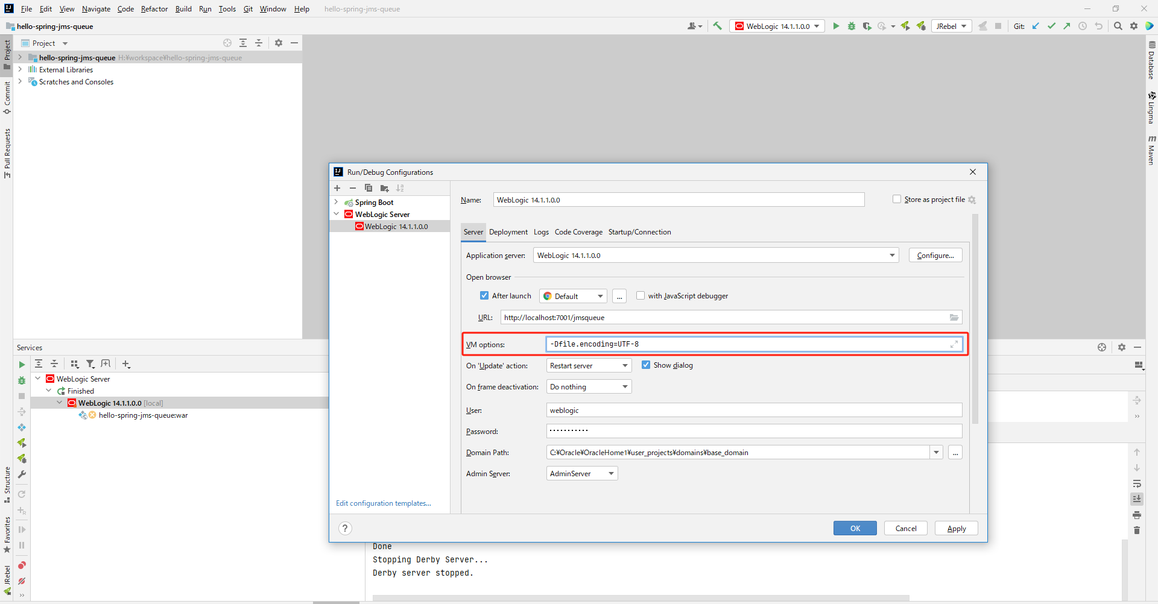Open Maven tool window on right sidebar

pos(1152,150)
